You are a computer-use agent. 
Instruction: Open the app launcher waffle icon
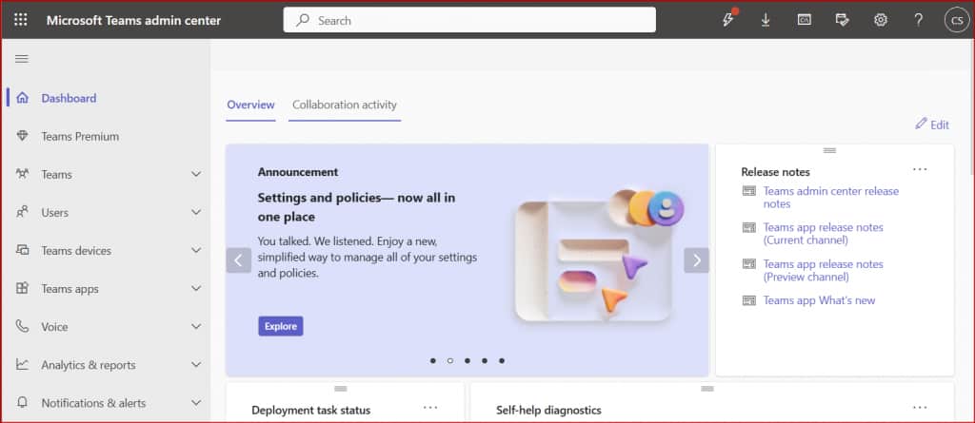click(21, 20)
